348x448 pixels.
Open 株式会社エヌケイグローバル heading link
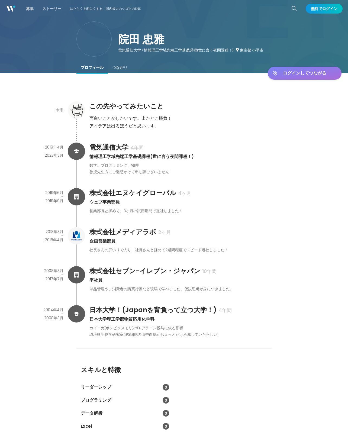133,193
